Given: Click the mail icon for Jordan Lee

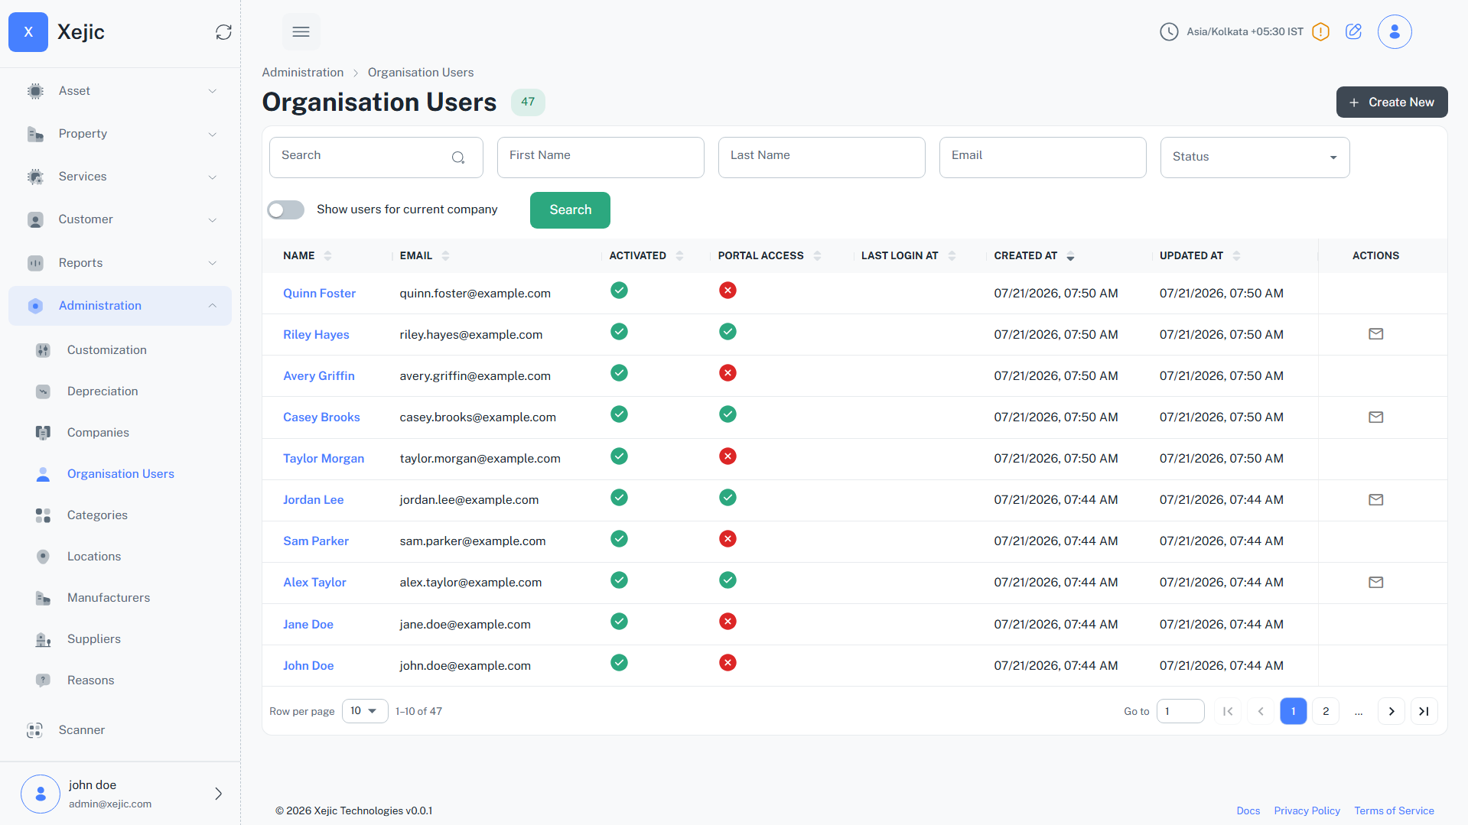Looking at the screenshot, I should [1375, 500].
